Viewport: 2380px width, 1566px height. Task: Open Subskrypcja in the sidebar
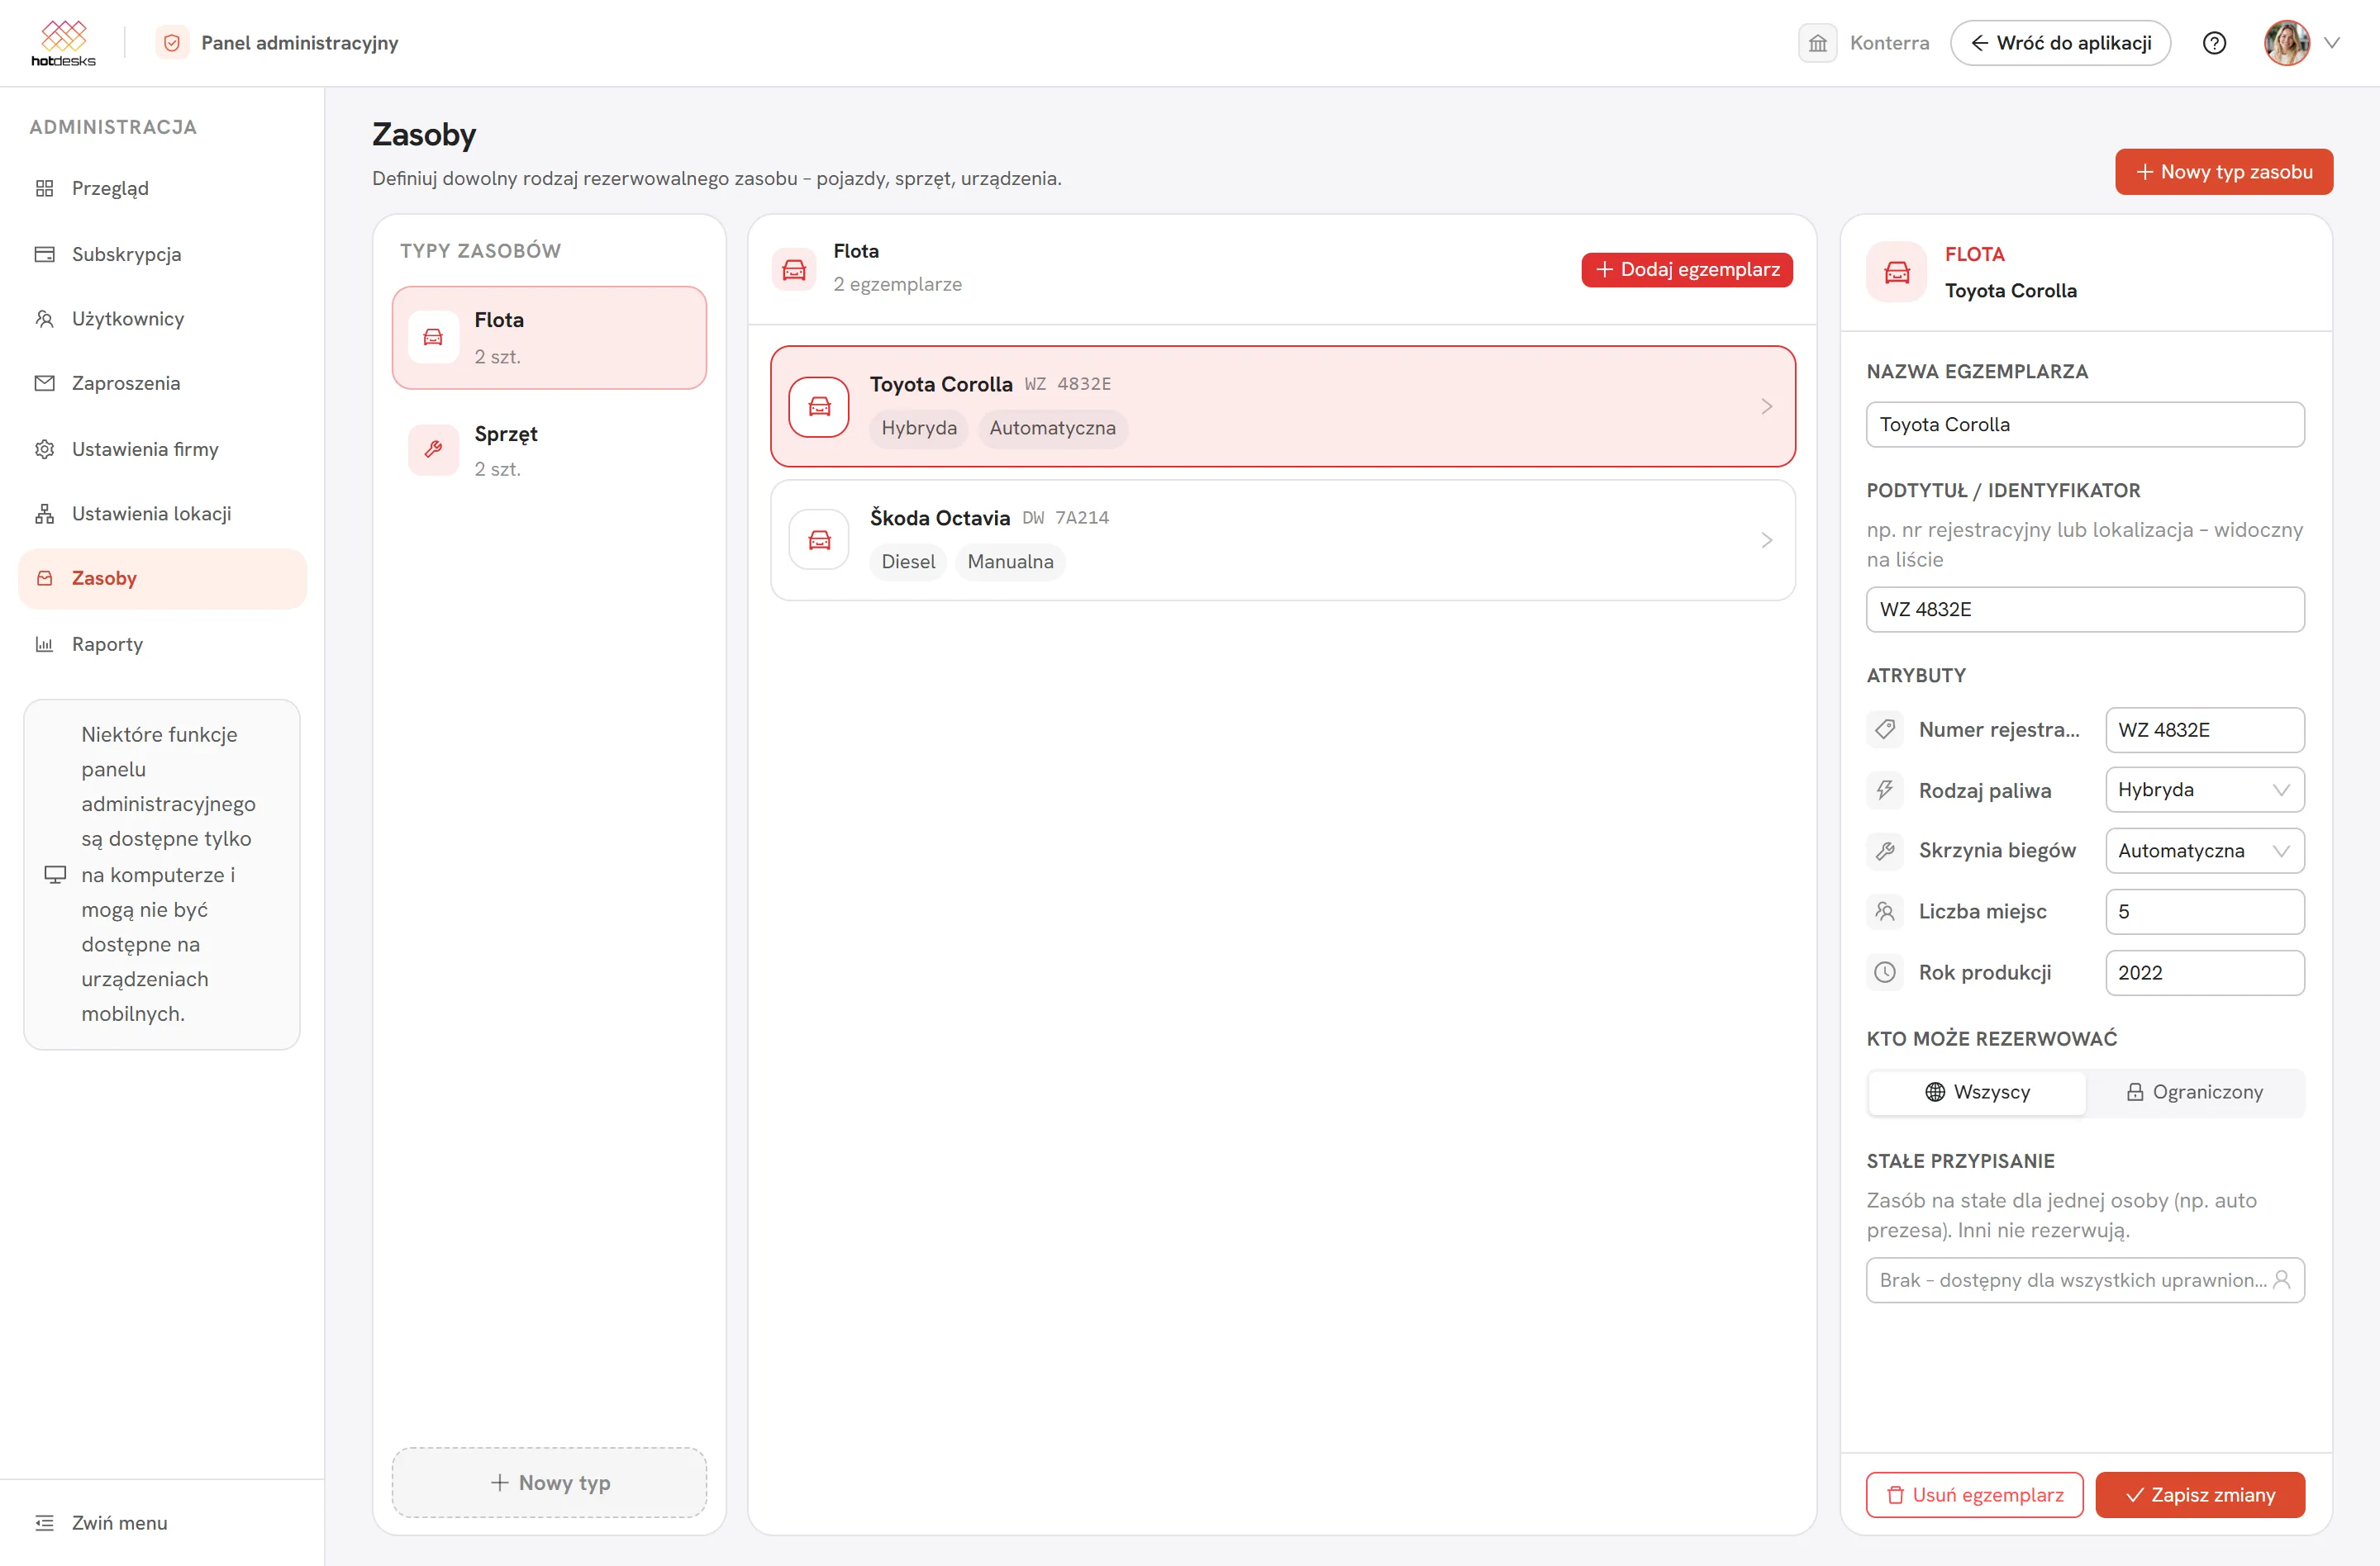[x=162, y=254]
